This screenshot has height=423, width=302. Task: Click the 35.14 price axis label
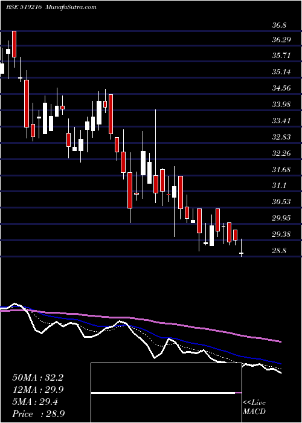(281, 72)
